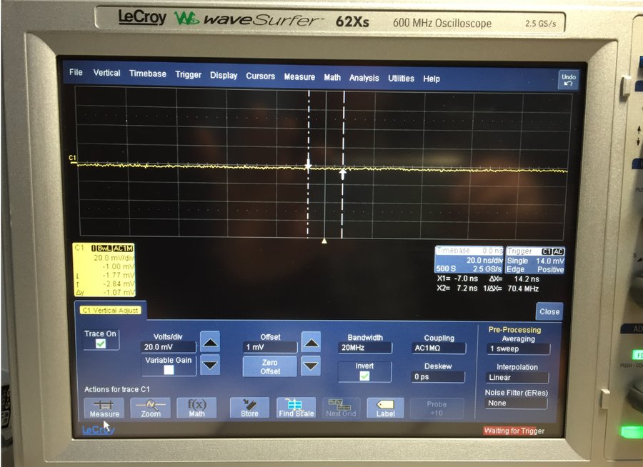
Task: Click the ΔX= 14.2 ns readout
Action: (x=514, y=279)
